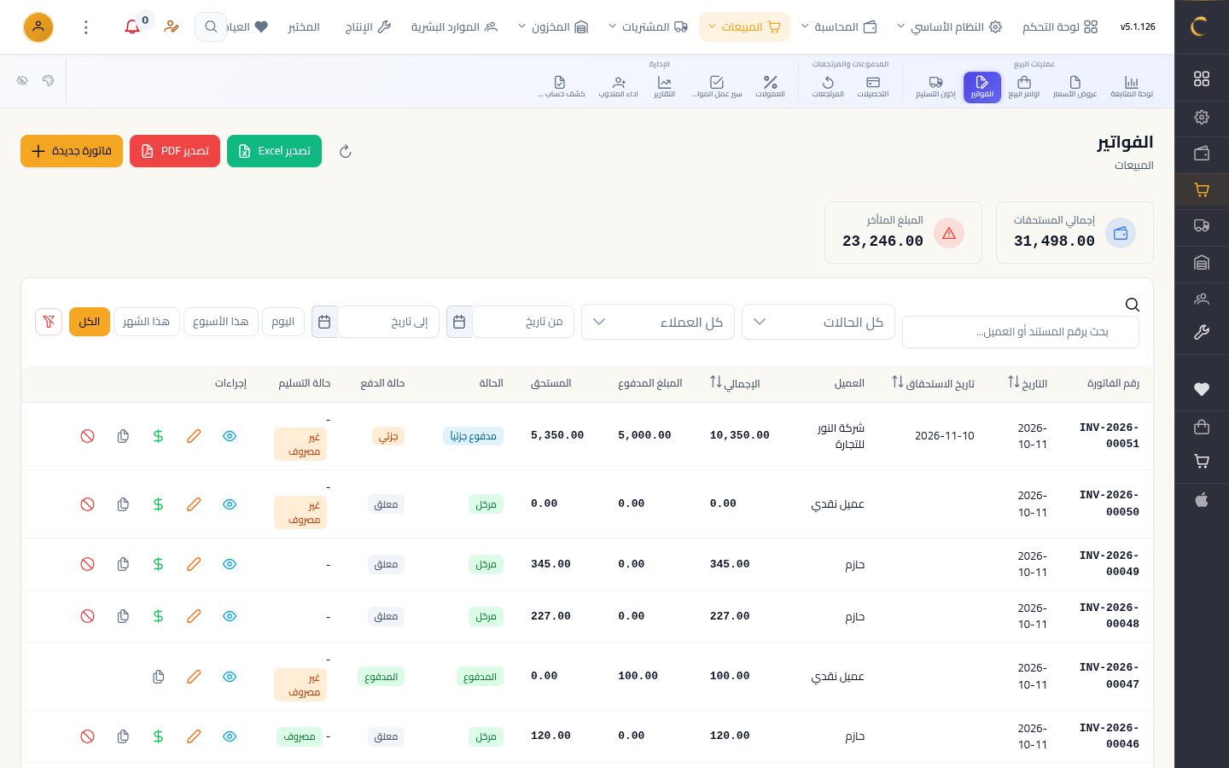The height and width of the screenshot is (768, 1229).
Task: Open the المشتريات top menu dropdown
Action: click(x=648, y=27)
